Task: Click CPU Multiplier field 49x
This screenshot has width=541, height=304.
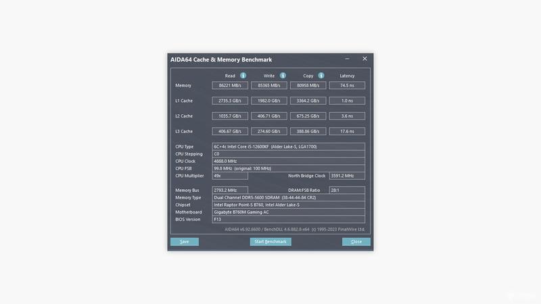Action: point(230,176)
